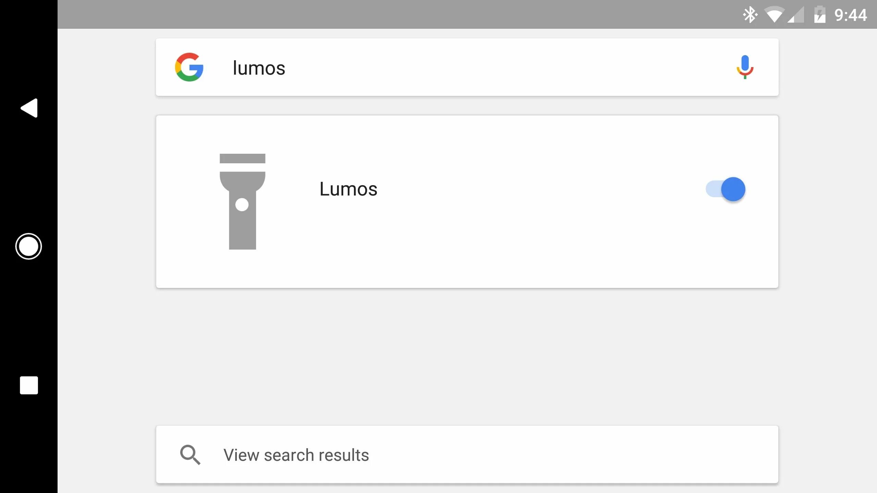Screen dimensions: 877x493
Task: Click the "lumos" query in search field
Action: [259, 68]
